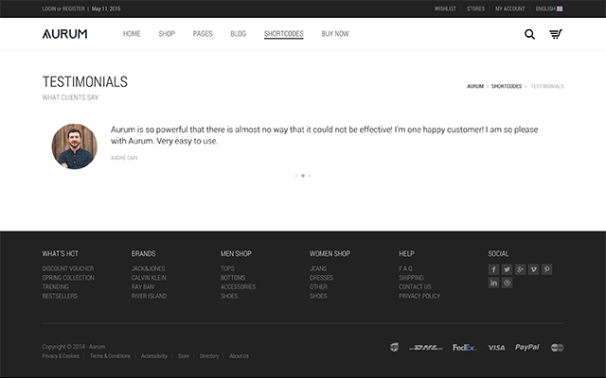The image size is (606, 378).
Task: Open the Blog menu item
Action: point(238,34)
